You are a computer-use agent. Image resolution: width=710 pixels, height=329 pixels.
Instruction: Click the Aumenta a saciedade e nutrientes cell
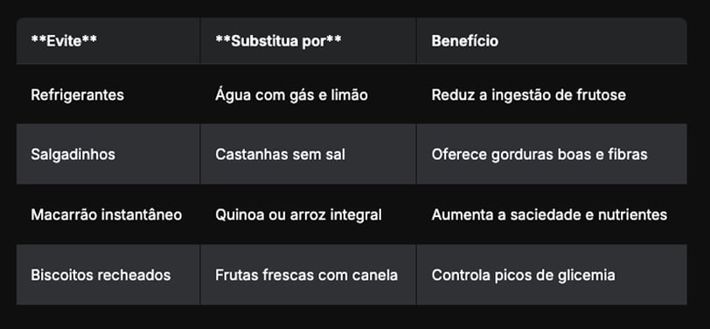[x=552, y=214]
